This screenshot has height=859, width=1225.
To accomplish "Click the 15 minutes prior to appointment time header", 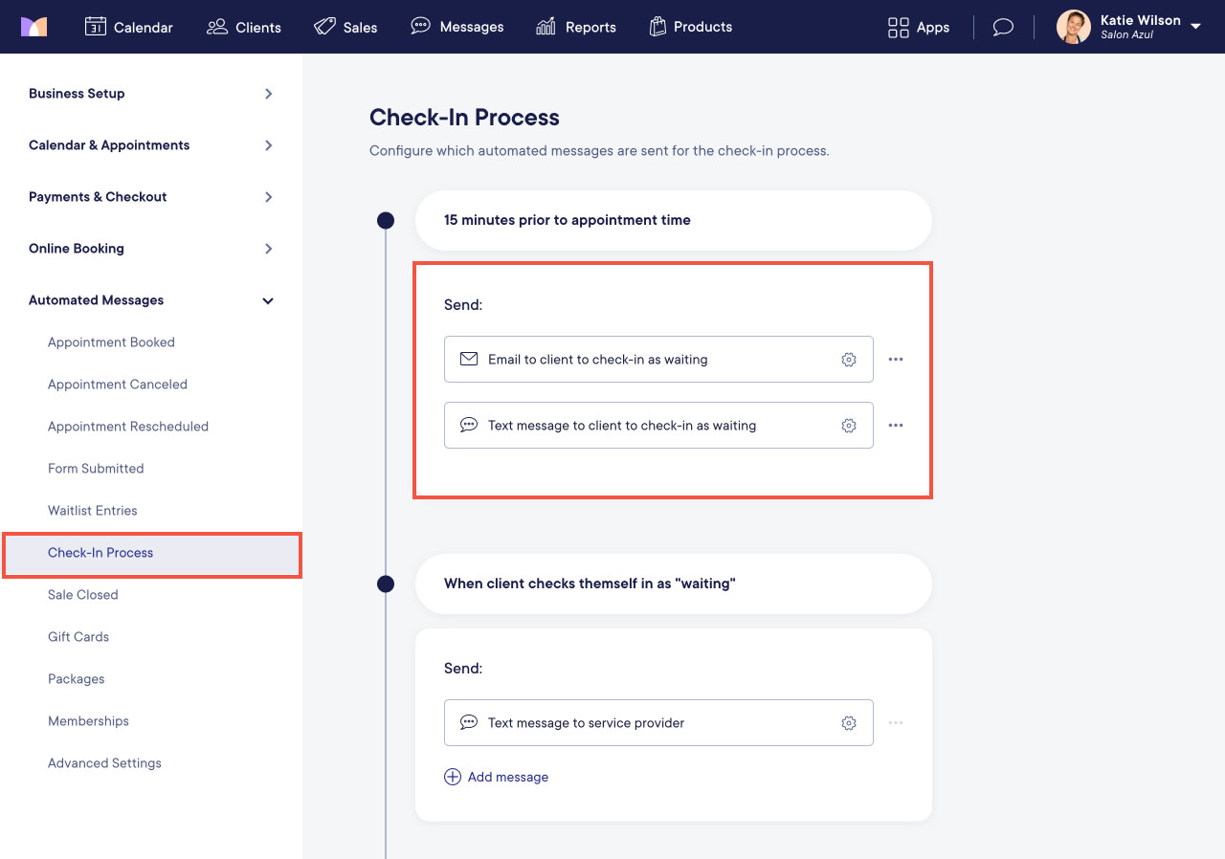I will point(674,220).
